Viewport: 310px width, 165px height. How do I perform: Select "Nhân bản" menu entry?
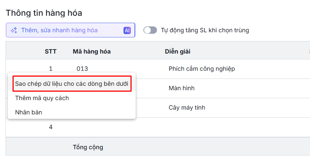pos(29,112)
